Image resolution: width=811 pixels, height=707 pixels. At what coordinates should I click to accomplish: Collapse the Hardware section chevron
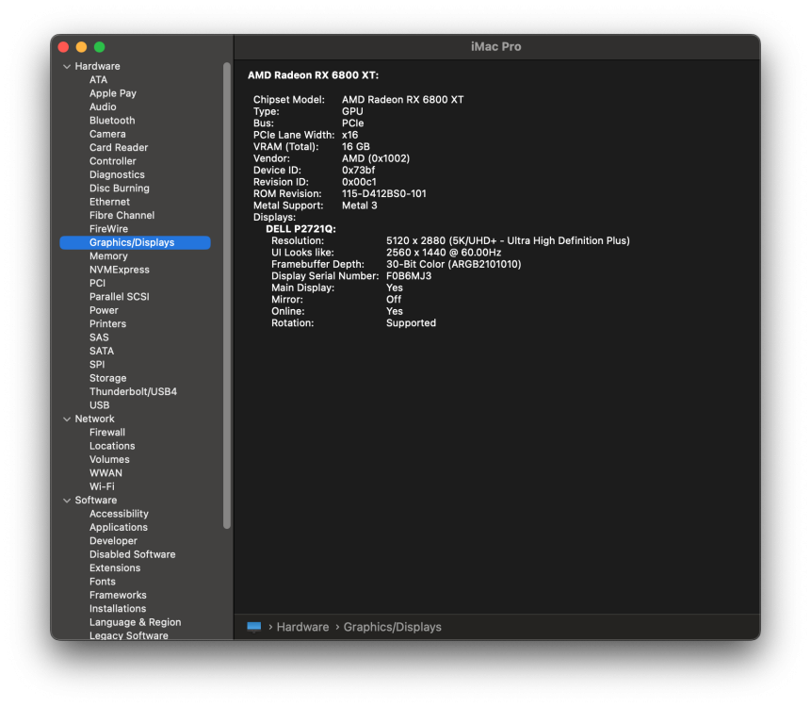[x=67, y=66]
